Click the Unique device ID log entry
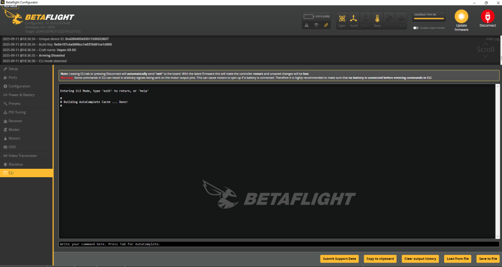Image resolution: width=502 pixels, height=267 pixels. point(56,39)
